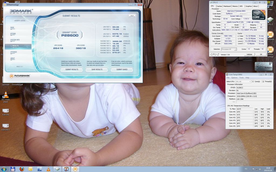
Task: Switch to 3DMark Vantage taskbar button
Action: 75,169
